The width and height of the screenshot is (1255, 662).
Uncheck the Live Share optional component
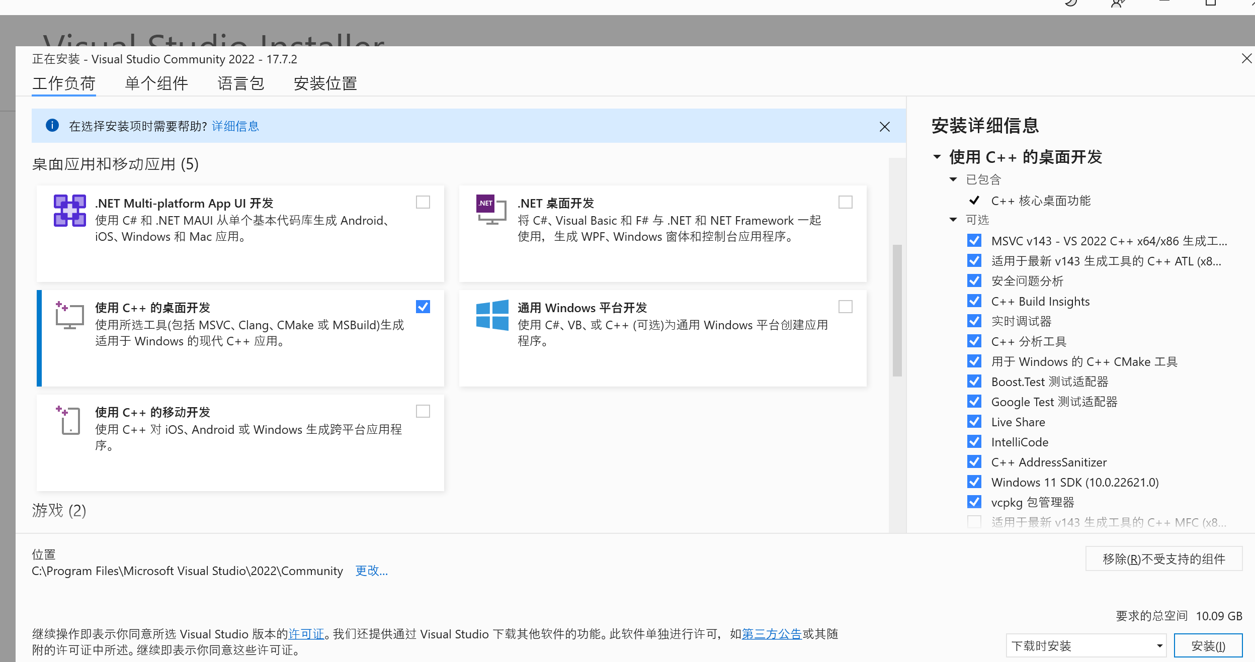(974, 422)
